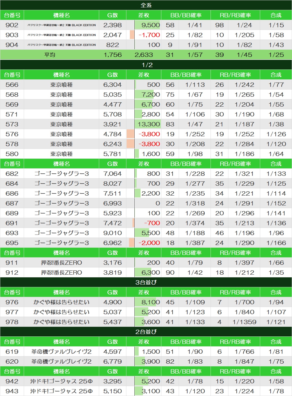Select game count 6,243 for machine 578
The image size is (292, 396).
coord(112,144)
